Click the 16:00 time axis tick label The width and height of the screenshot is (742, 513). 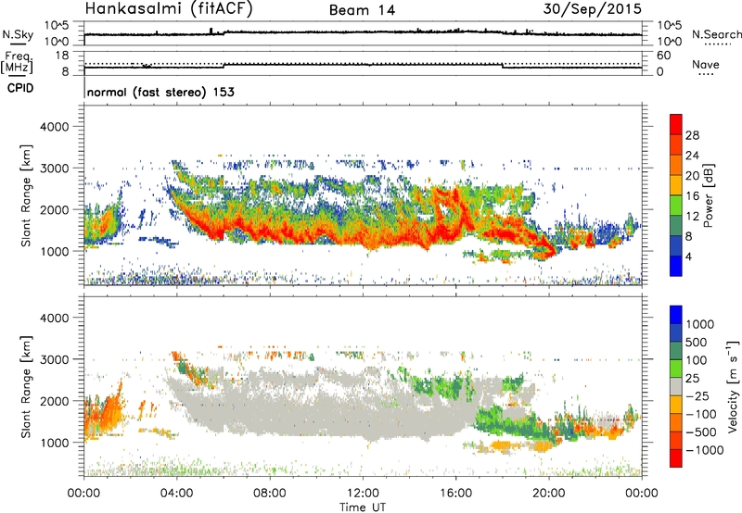455,494
